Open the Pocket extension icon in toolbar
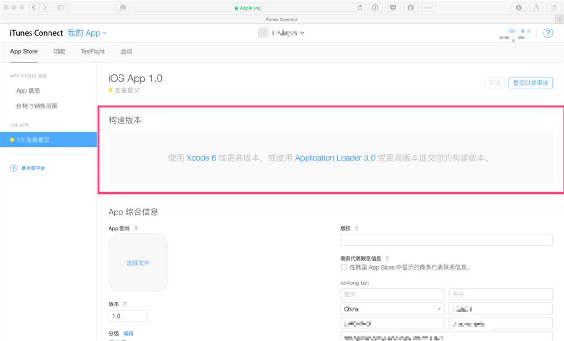Image resolution: width=564 pixels, height=341 pixels. pos(393,8)
